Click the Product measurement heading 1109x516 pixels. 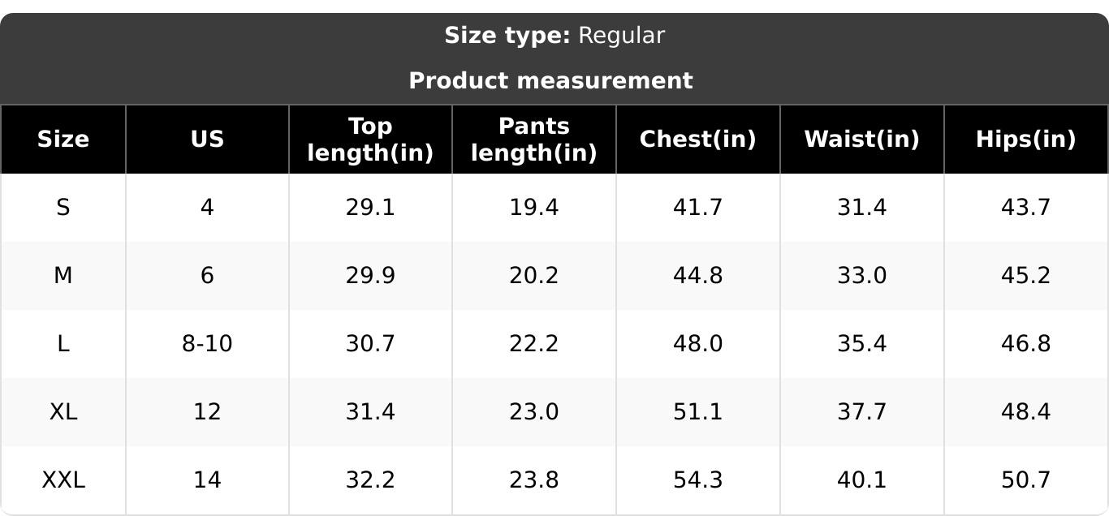click(x=550, y=81)
